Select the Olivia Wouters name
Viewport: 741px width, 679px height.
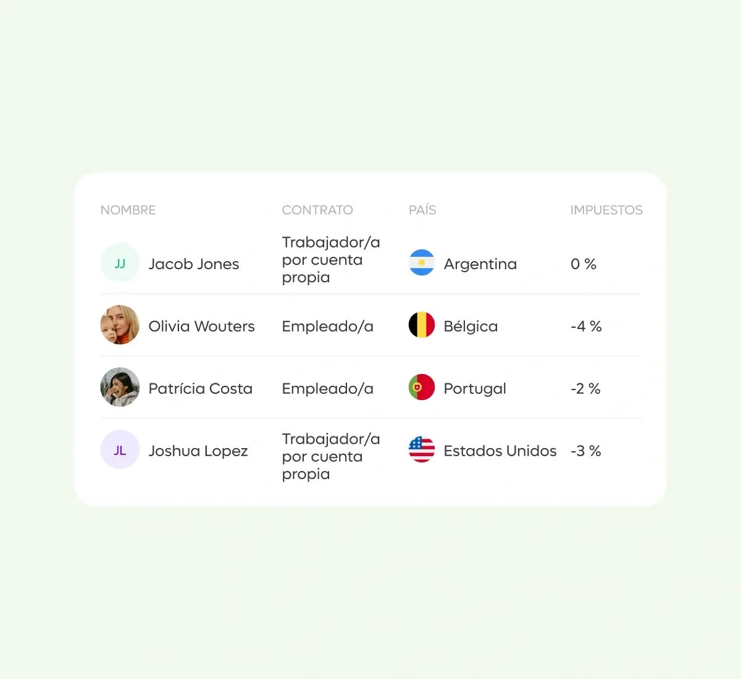pos(201,327)
